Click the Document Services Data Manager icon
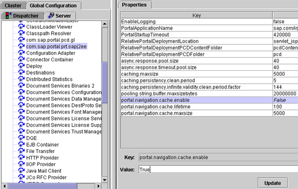This screenshot has height=189, width=298. coord(21,99)
